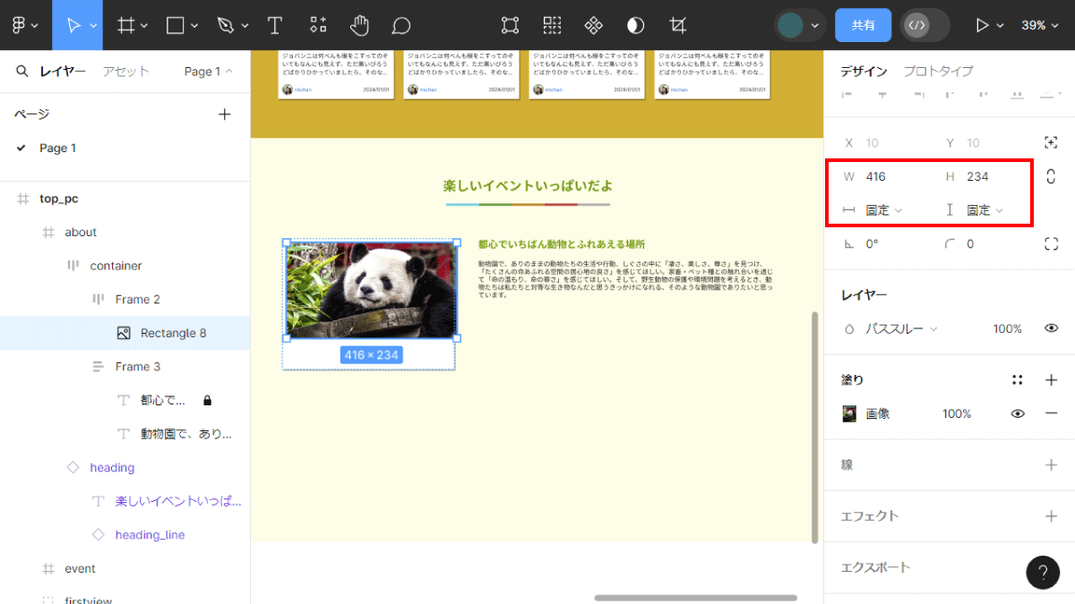Screen dimensions: 1075x604
Task: Switch to the アセット tab
Action: (x=125, y=72)
